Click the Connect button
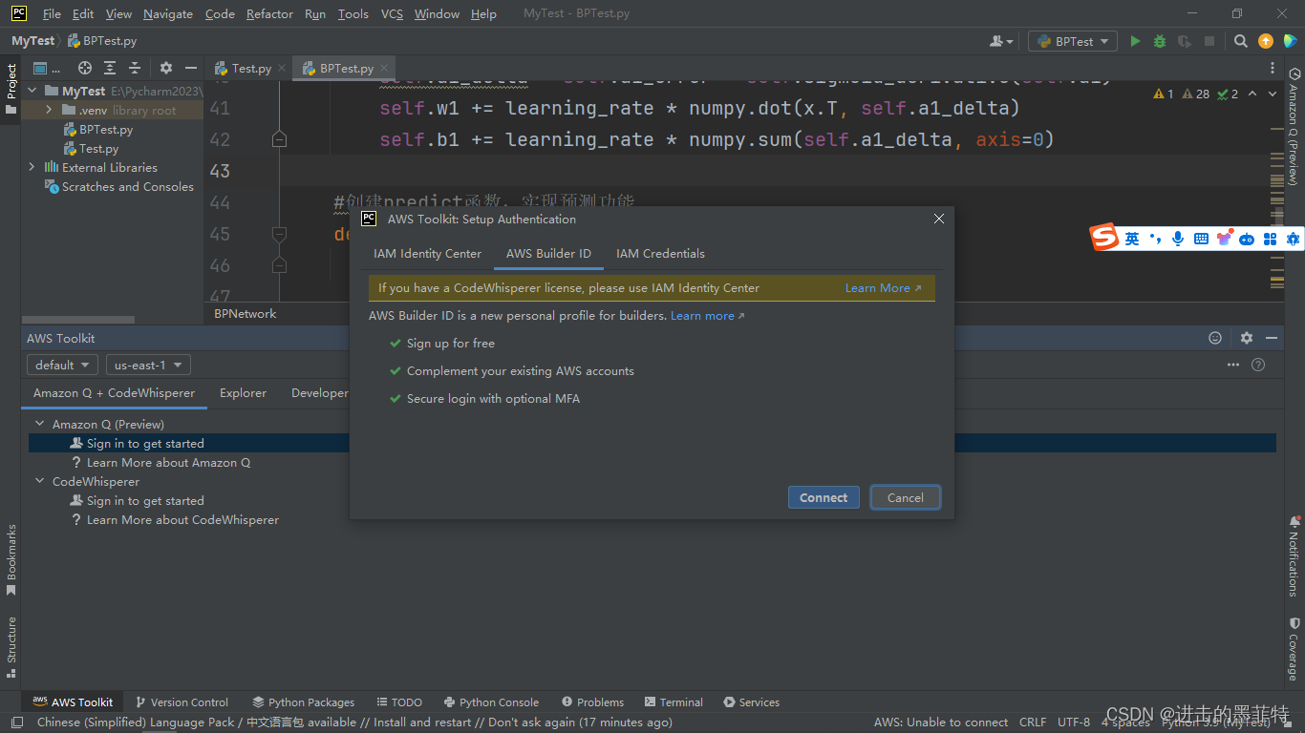 (x=824, y=497)
